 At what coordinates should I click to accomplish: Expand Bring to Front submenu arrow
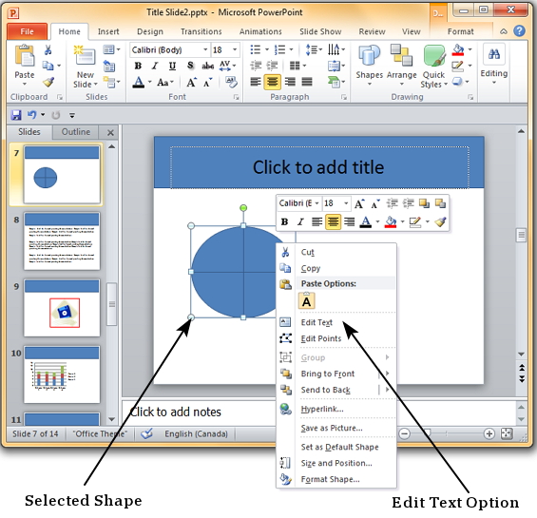point(388,374)
